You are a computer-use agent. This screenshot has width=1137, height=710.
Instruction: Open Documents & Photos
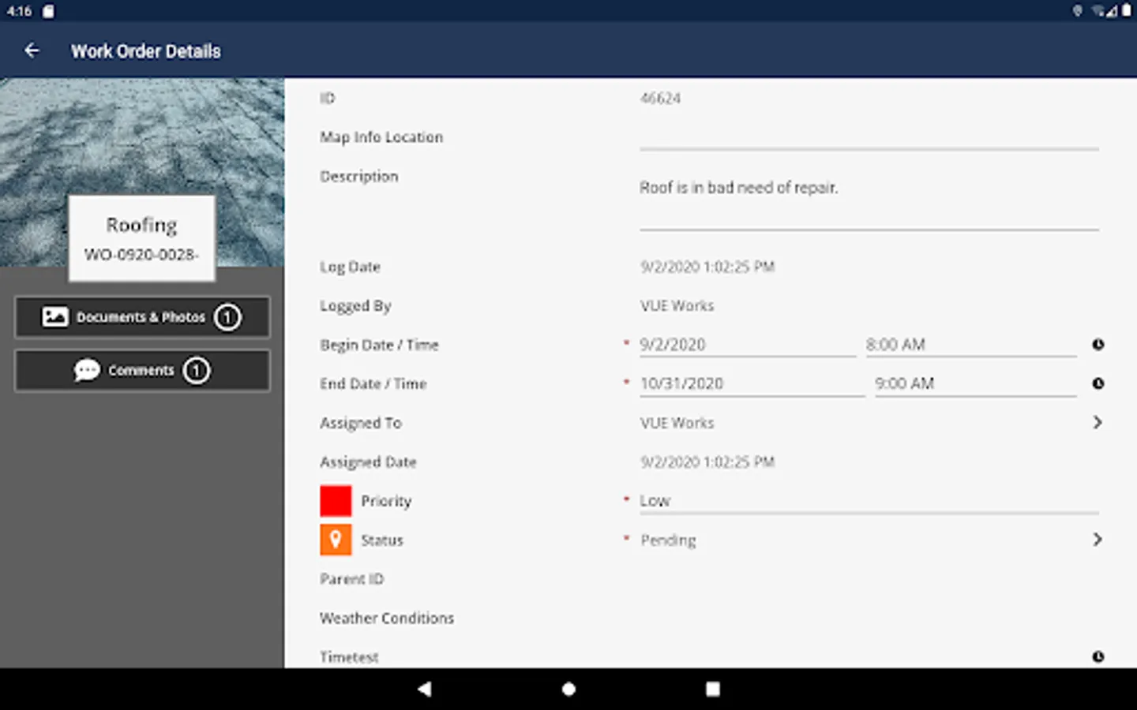(x=142, y=317)
